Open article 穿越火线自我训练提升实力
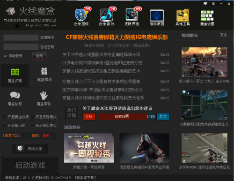234x181 pixels. (x=103, y=98)
